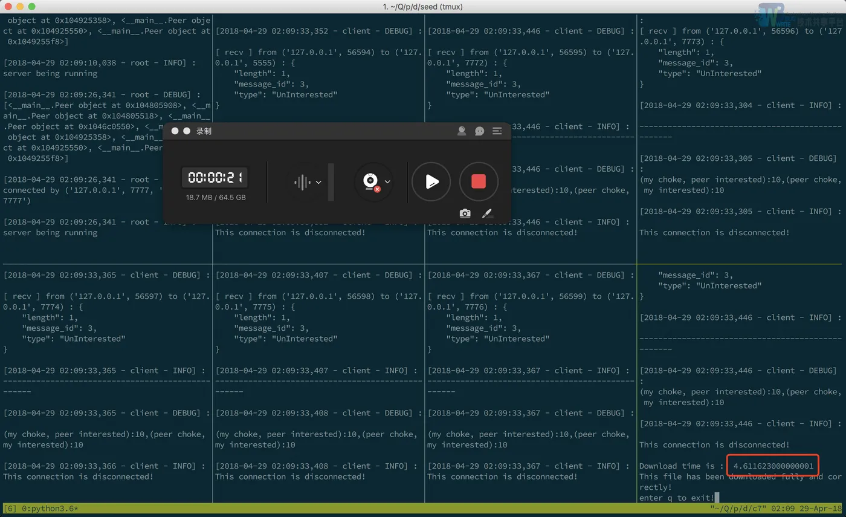Open the audio source dropdown arrow

(318, 182)
